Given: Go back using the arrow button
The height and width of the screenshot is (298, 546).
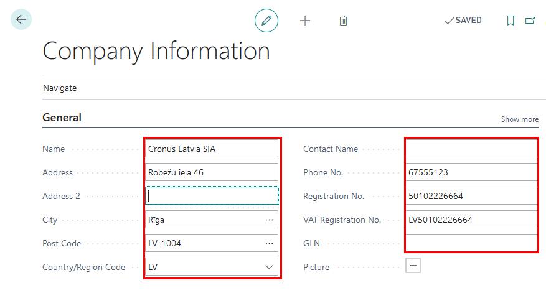Looking at the screenshot, I should coord(21,19).
